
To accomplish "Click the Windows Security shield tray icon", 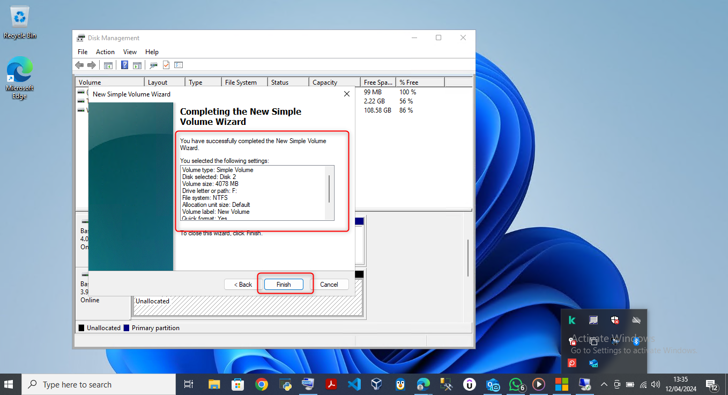I will [615, 320].
